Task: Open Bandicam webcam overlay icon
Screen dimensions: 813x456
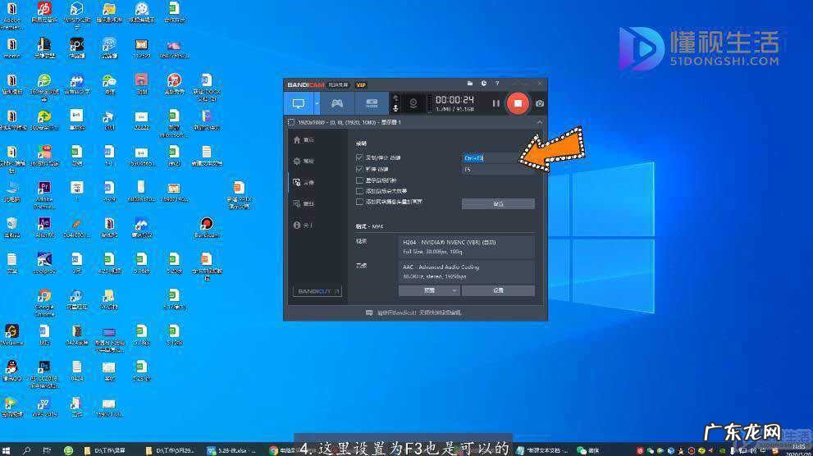Action: tap(413, 103)
